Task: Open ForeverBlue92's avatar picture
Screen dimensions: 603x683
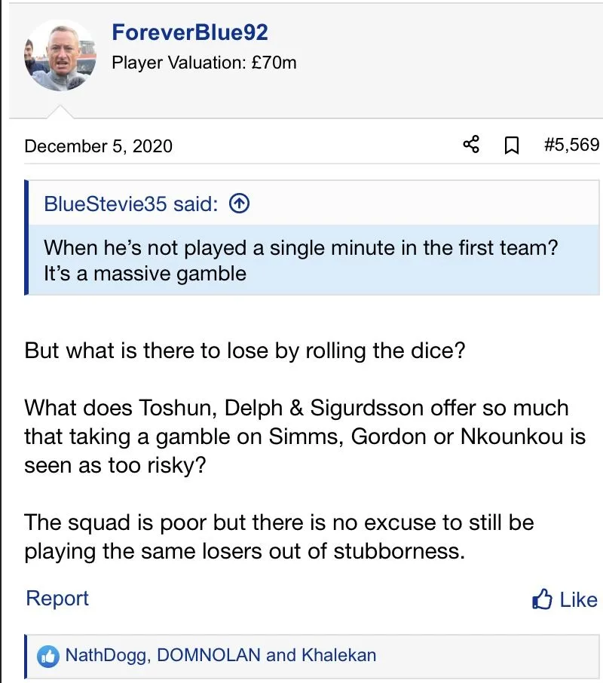Action: (60, 57)
